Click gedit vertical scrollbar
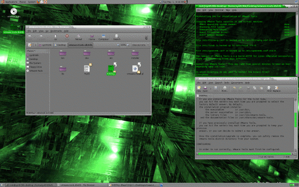The height and width of the screenshot is (187, 299). (x=295, y=125)
